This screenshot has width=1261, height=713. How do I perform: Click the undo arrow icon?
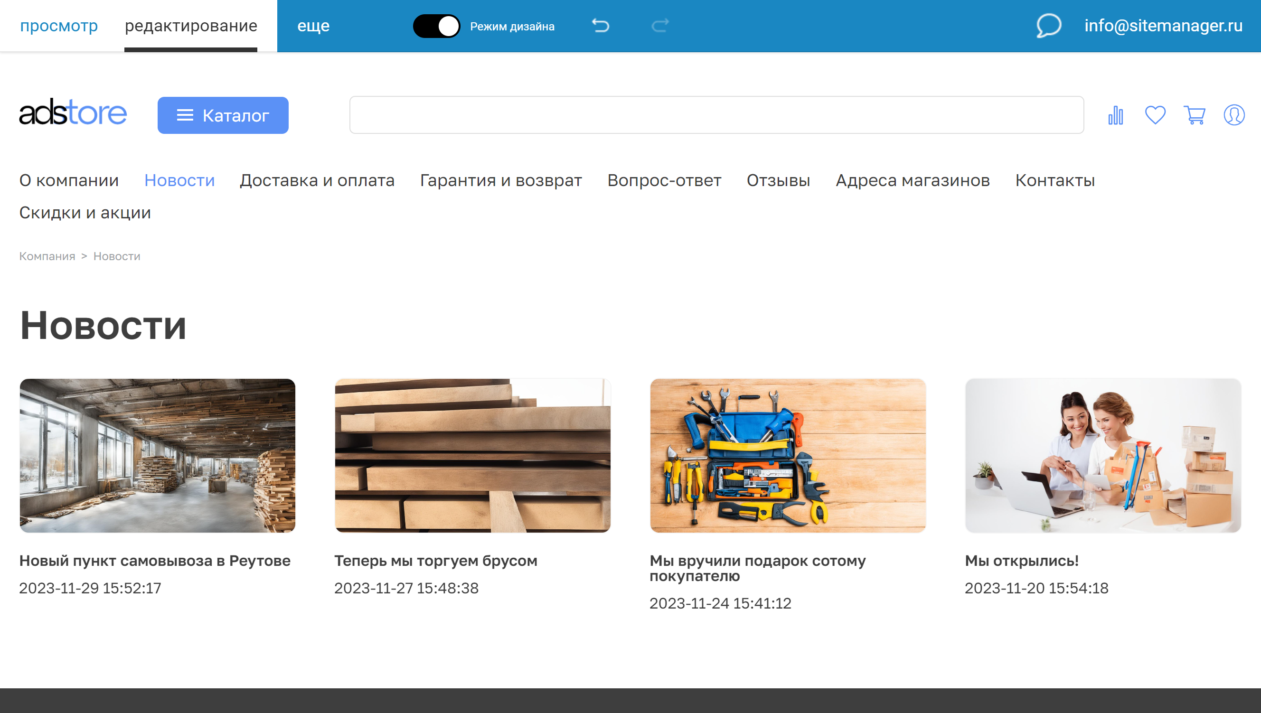[x=601, y=26]
